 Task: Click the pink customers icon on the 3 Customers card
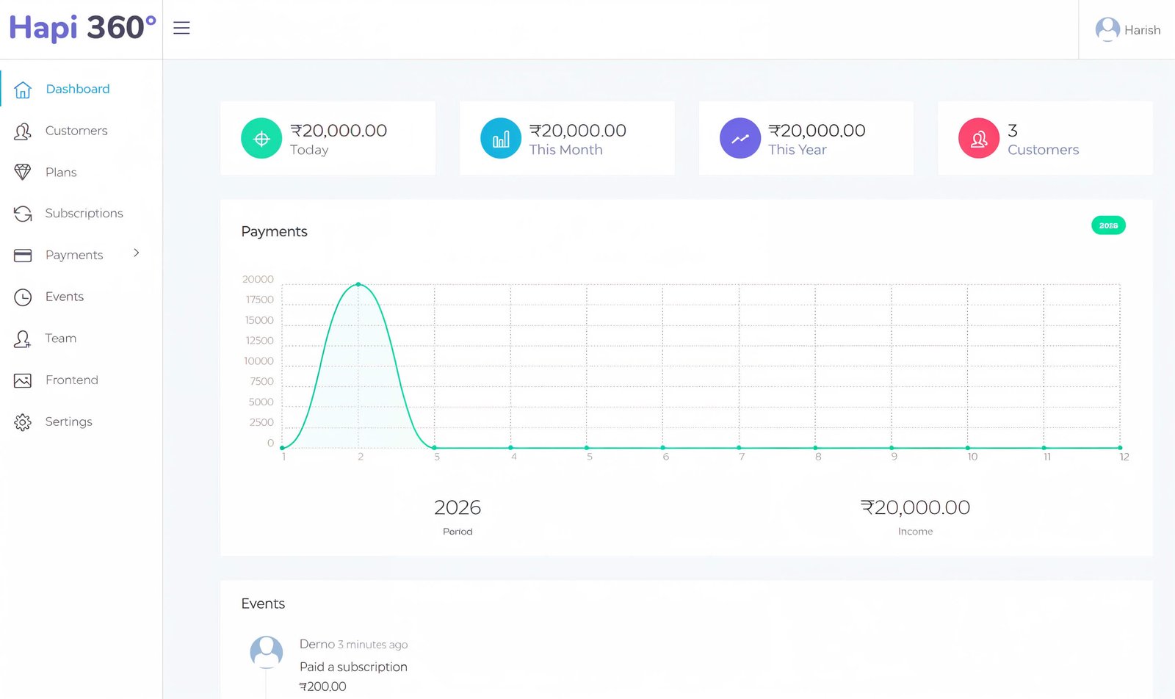pyautogui.click(x=979, y=138)
